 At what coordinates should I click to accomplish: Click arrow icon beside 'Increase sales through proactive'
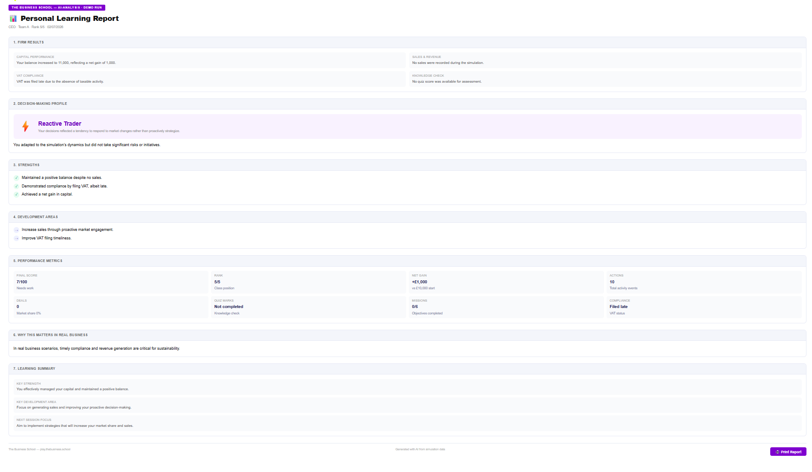tap(17, 230)
